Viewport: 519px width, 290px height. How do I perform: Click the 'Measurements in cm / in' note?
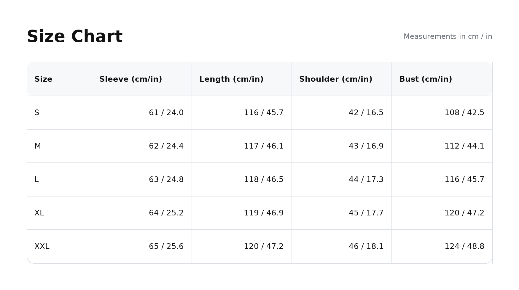(448, 36)
